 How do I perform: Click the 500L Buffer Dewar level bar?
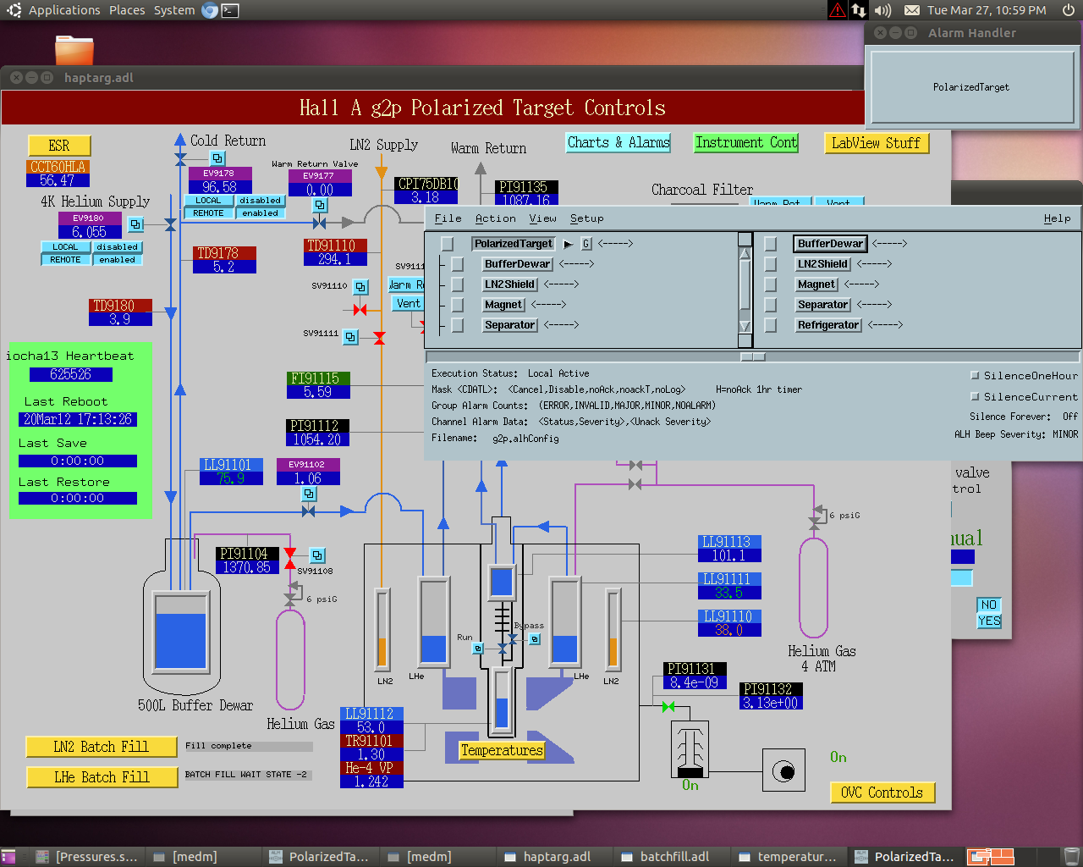[180, 632]
